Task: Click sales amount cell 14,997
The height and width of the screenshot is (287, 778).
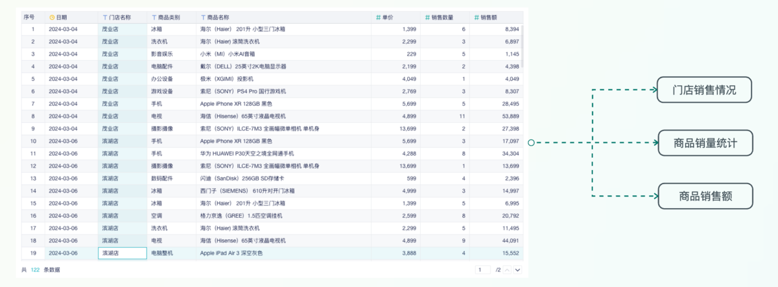Action: coord(496,191)
